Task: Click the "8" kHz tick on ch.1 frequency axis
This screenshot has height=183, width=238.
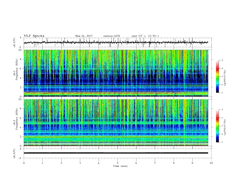Action: coord(21,59)
